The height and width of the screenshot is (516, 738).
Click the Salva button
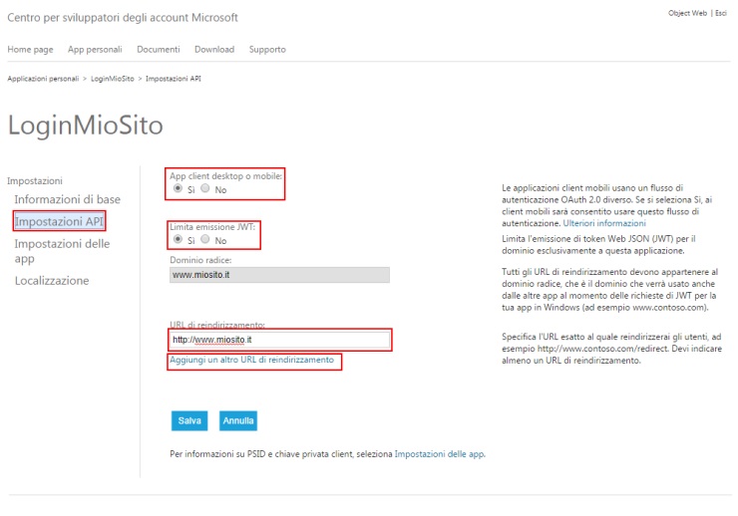(x=189, y=420)
